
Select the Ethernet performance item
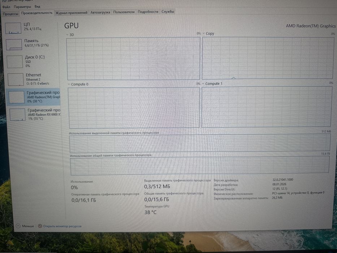[33, 79]
